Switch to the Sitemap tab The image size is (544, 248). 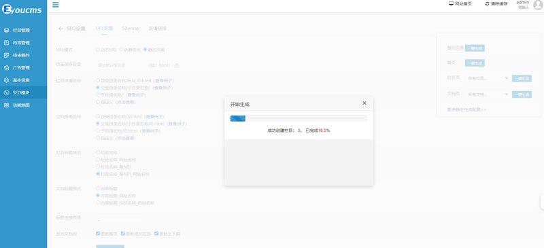[x=131, y=29]
